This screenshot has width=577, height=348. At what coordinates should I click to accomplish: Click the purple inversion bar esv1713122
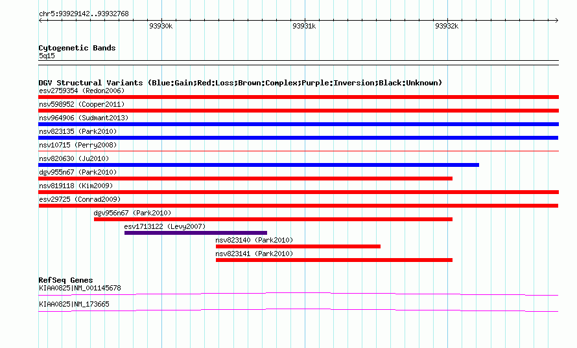[196, 233]
